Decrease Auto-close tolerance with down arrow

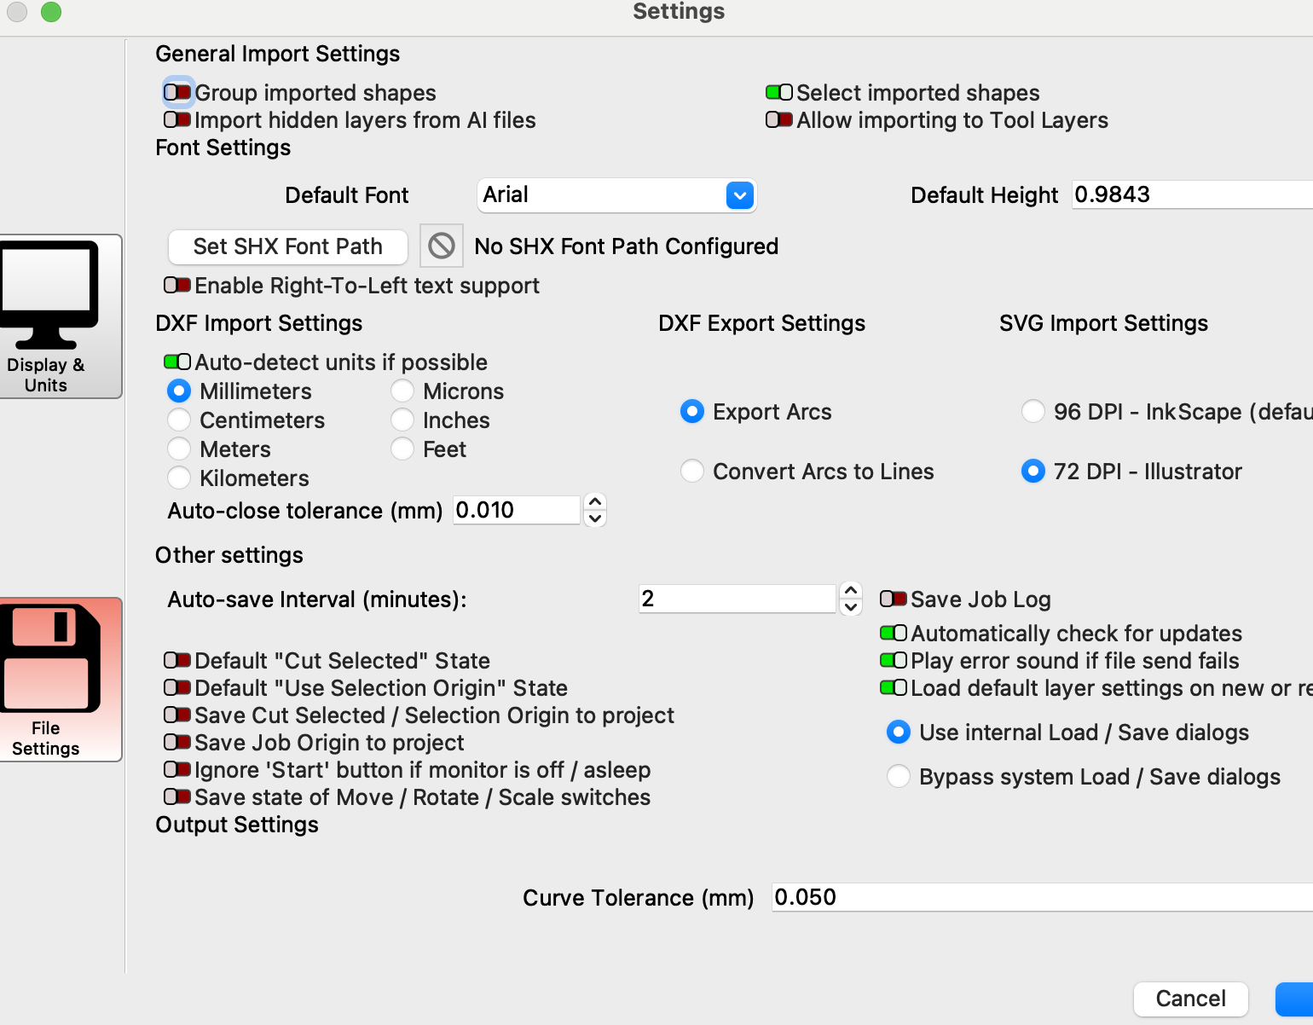click(x=596, y=518)
